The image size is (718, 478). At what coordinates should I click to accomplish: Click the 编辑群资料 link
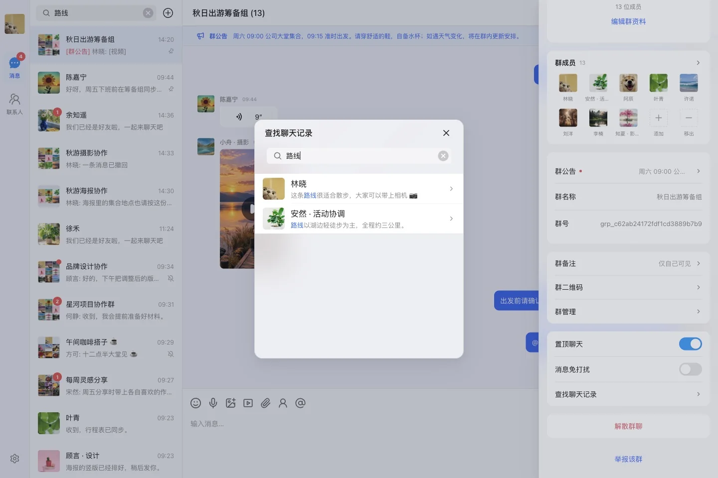[x=628, y=21]
